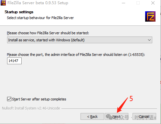The image size is (161, 124).
Task: Click the large FileZilla logo in the header
Action: click(150, 16)
